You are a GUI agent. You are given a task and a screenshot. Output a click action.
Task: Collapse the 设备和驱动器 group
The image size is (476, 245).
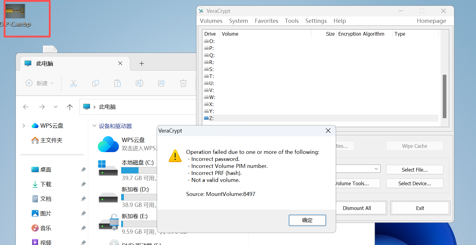[94, 126]
